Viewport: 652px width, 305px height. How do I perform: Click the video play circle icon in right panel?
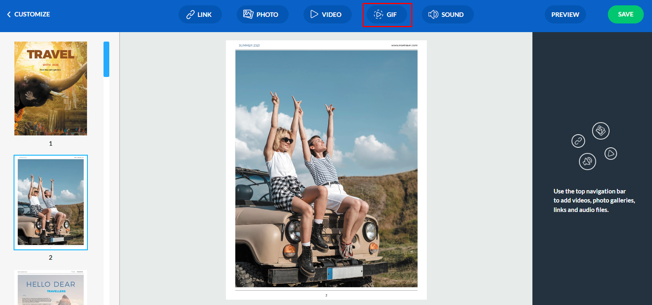point(611,154)
